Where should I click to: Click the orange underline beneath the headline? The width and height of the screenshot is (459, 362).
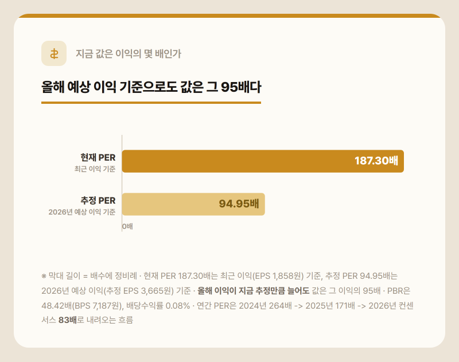[x=151, y=103]
